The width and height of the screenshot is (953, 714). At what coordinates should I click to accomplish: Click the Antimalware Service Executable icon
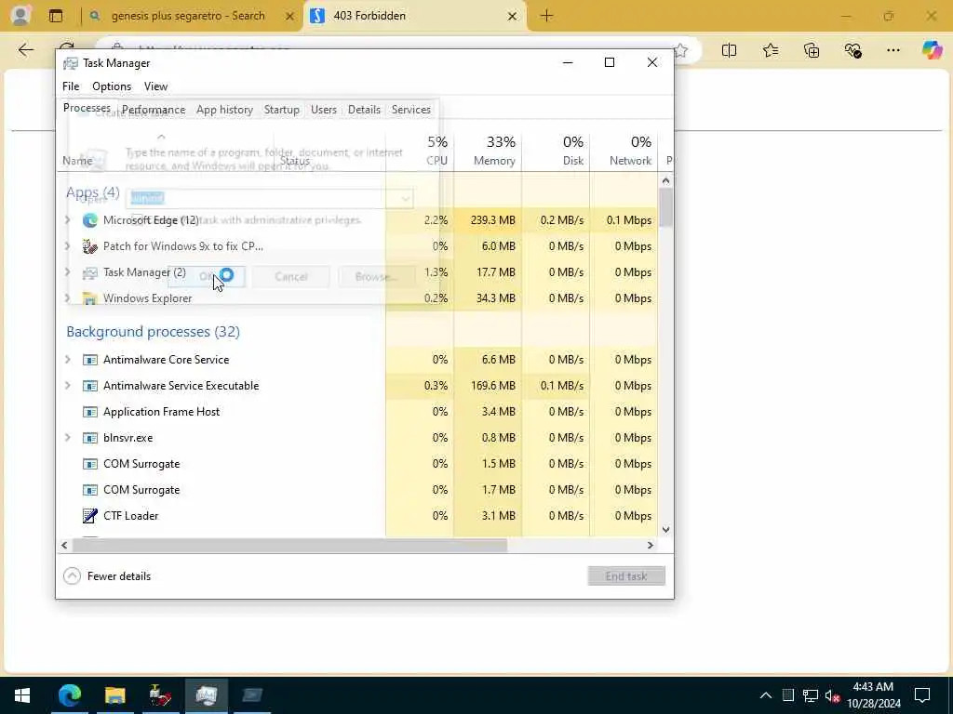[x=90, y=386]
